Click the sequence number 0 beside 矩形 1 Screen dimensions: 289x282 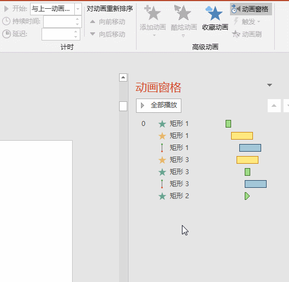(x=143, y=124)
